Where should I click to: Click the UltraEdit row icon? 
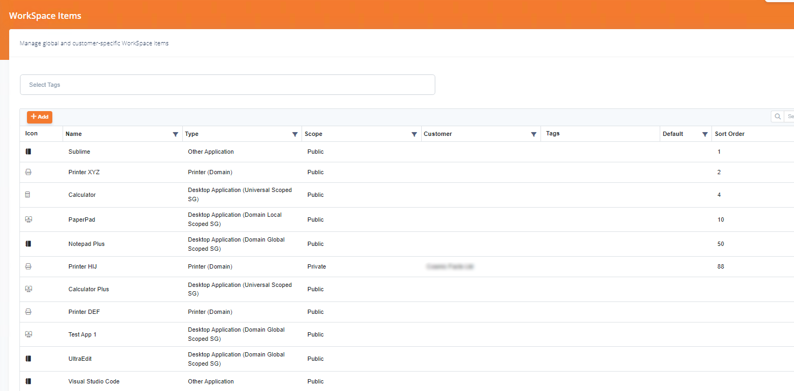click(29, 359)
